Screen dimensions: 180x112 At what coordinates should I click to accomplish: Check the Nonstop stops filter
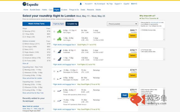23,31
